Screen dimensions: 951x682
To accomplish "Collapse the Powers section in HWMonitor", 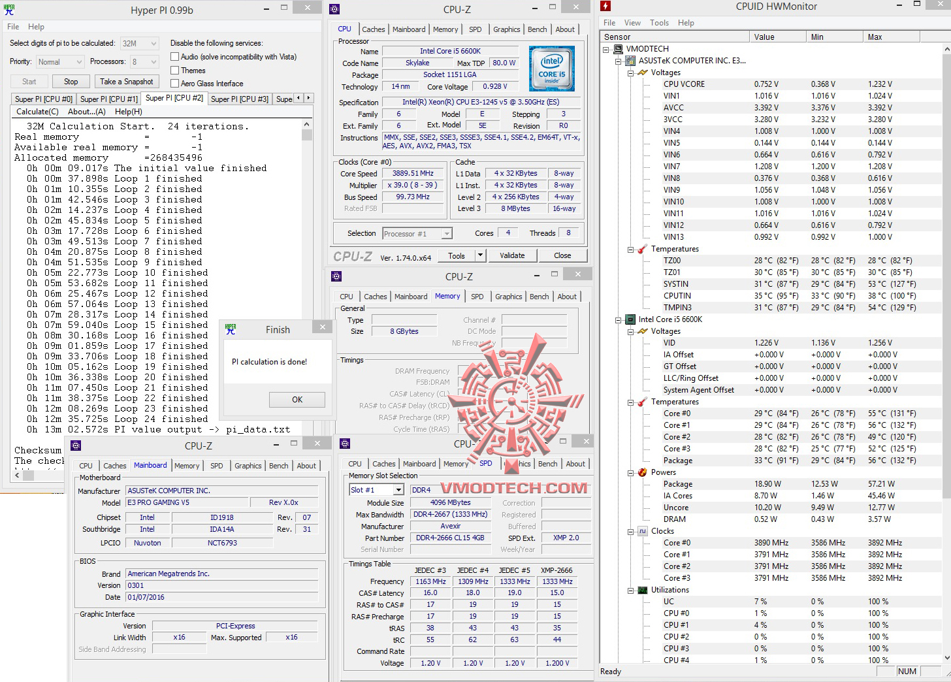I will pyautogui.click(x=631, y=472).
